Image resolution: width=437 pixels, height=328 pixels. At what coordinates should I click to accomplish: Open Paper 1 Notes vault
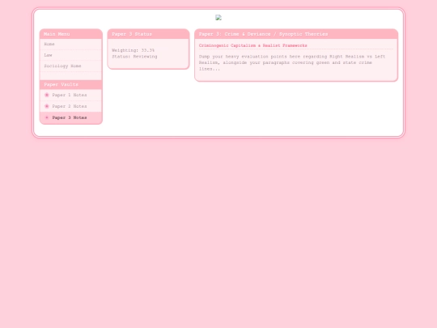(x=70, y=95)
